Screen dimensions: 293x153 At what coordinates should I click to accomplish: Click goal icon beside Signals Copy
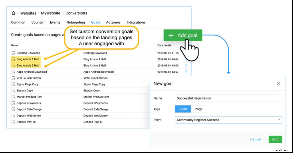pyautogui.click(x=13, y=91)
